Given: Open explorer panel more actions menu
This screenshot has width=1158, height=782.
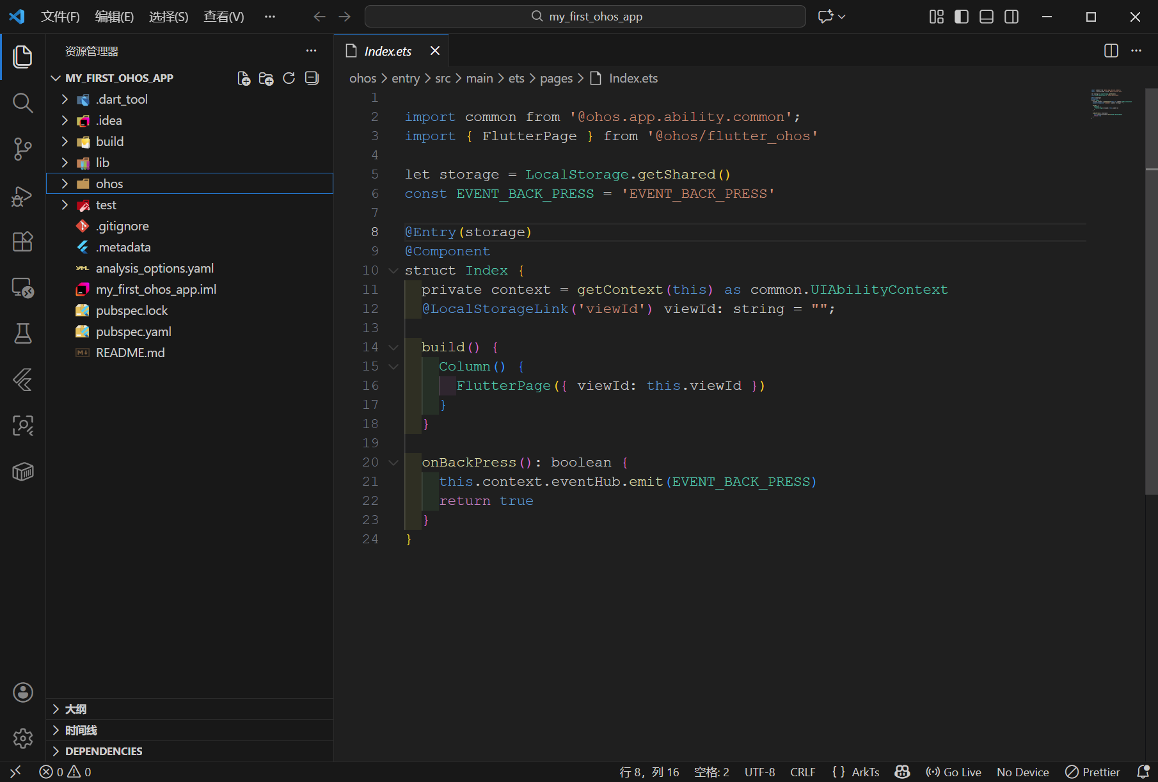Looking at the screenshot, I should (312, 51).
